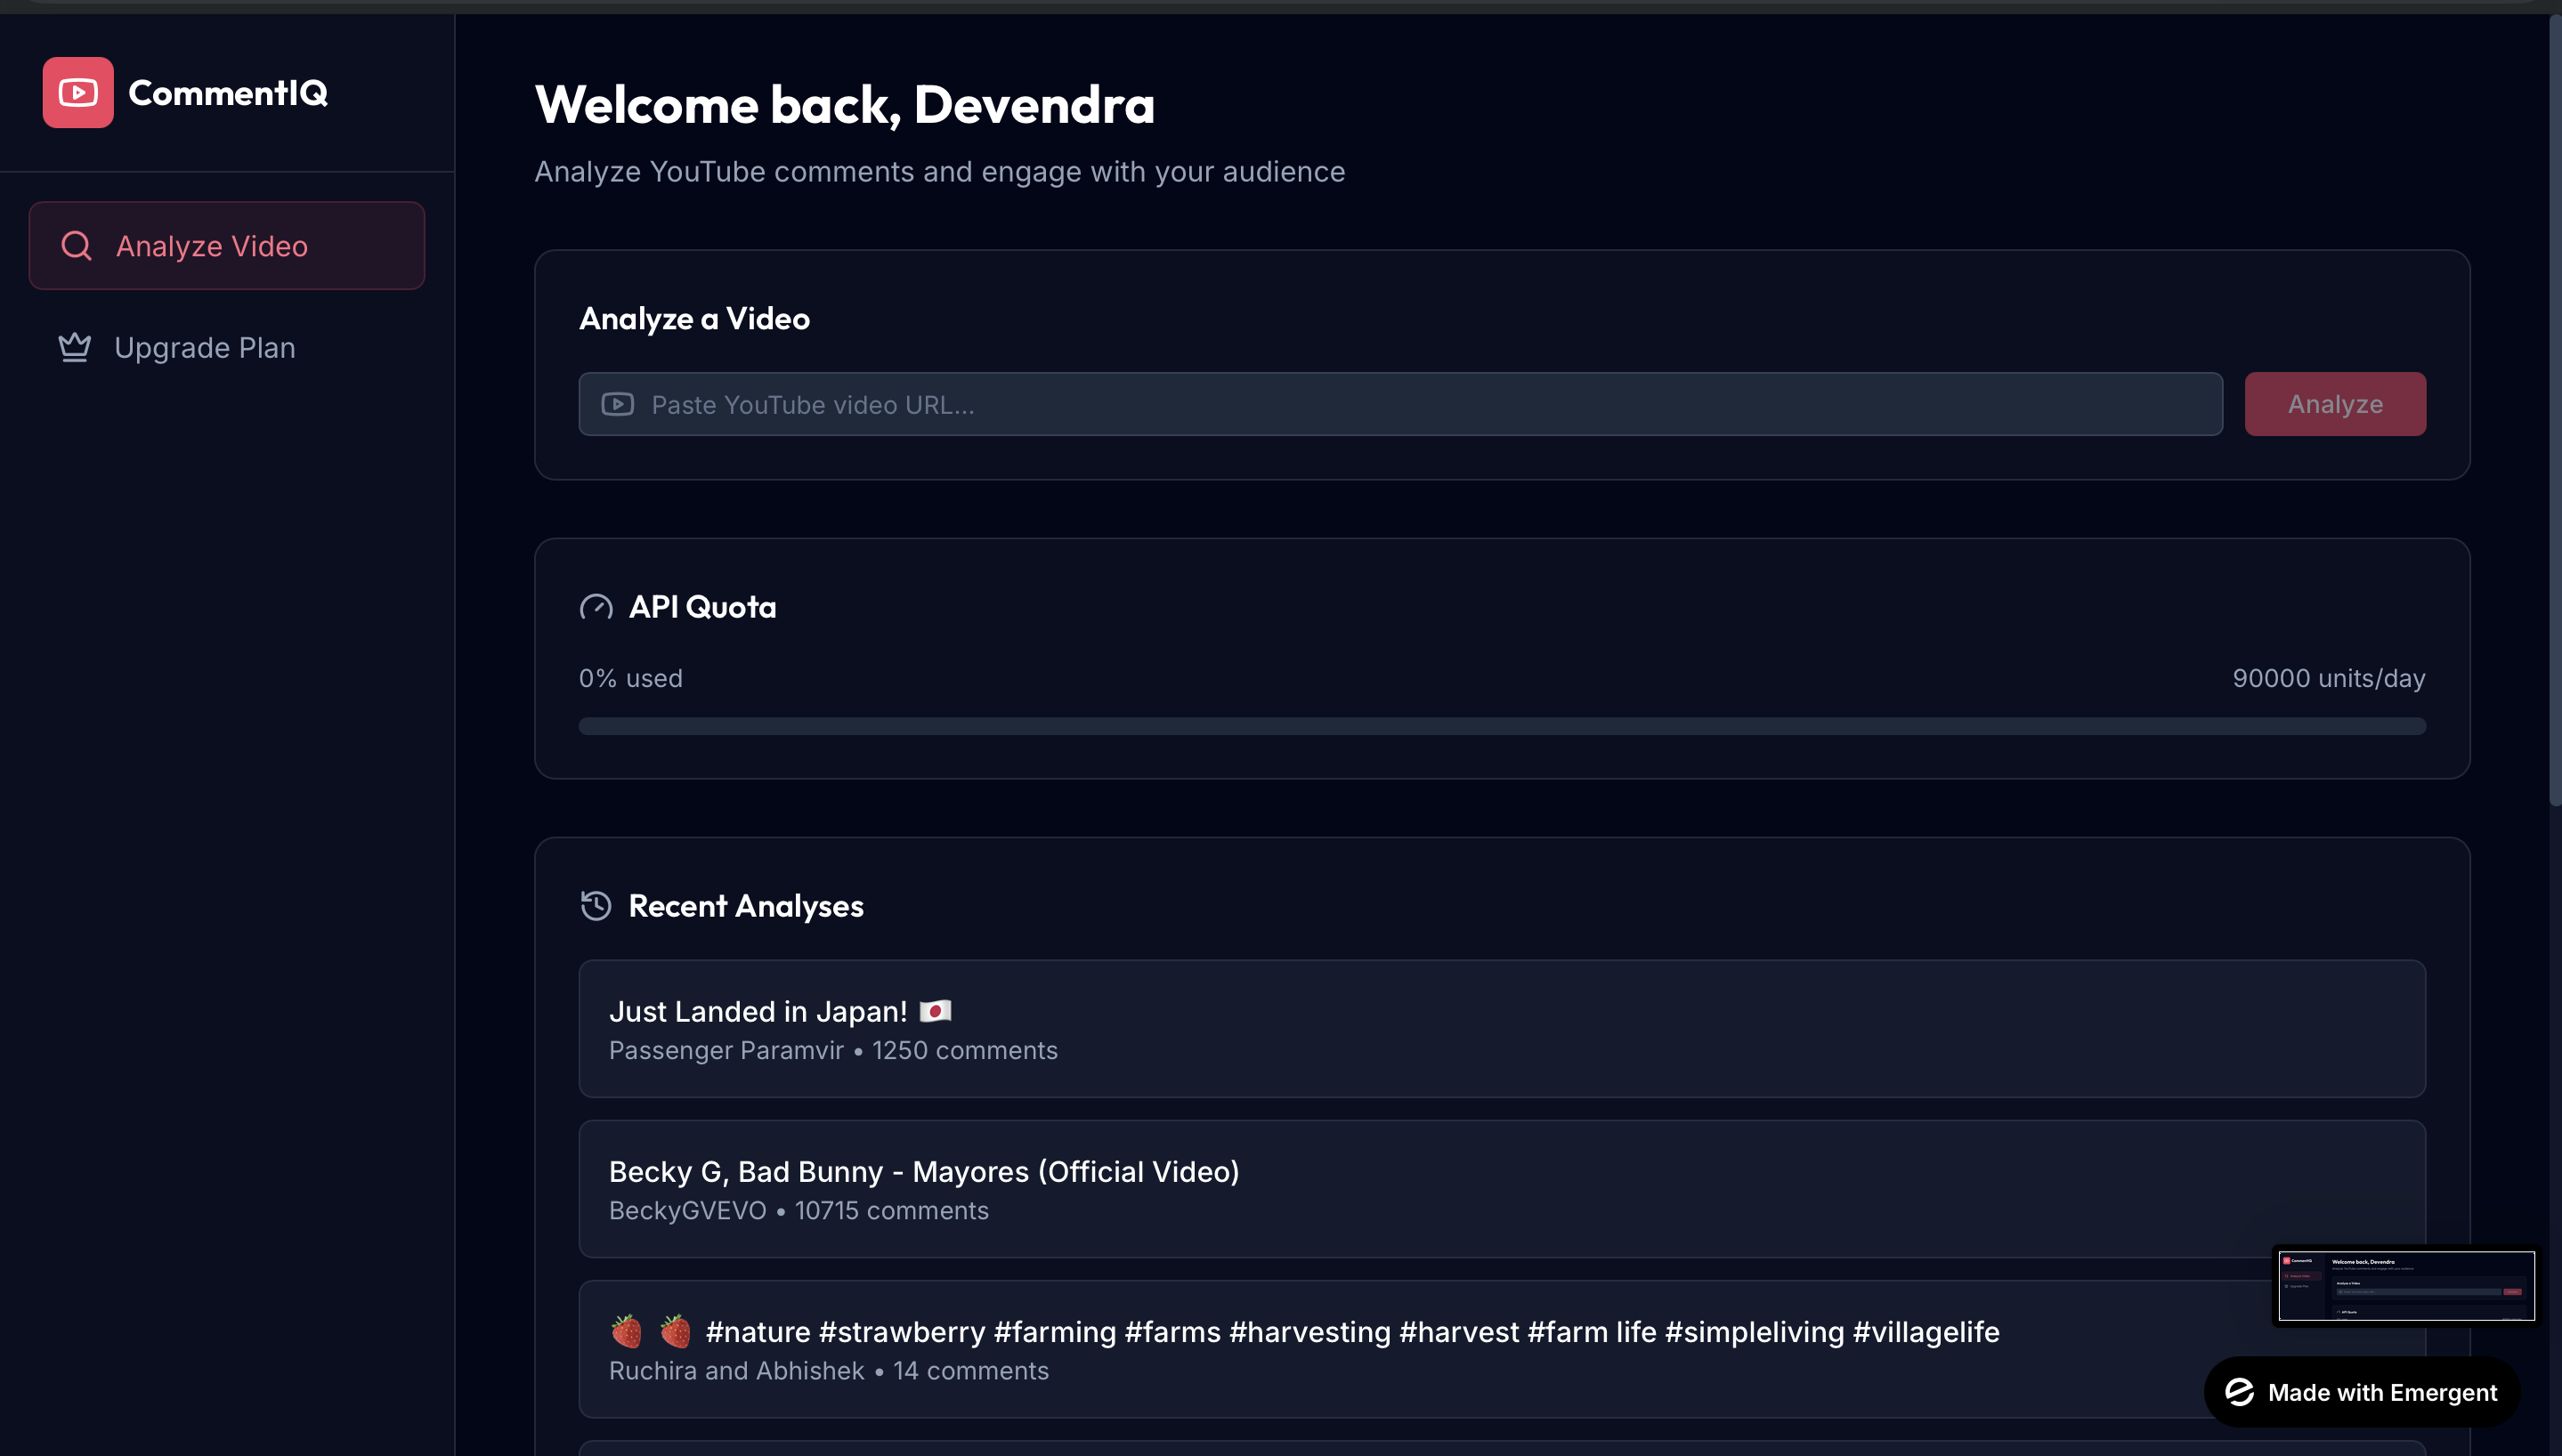Viewport: 2562px width, 1456px height.
Task: Click the Emergent logo icon in badge
Action: click(x=2239, y=1392)
